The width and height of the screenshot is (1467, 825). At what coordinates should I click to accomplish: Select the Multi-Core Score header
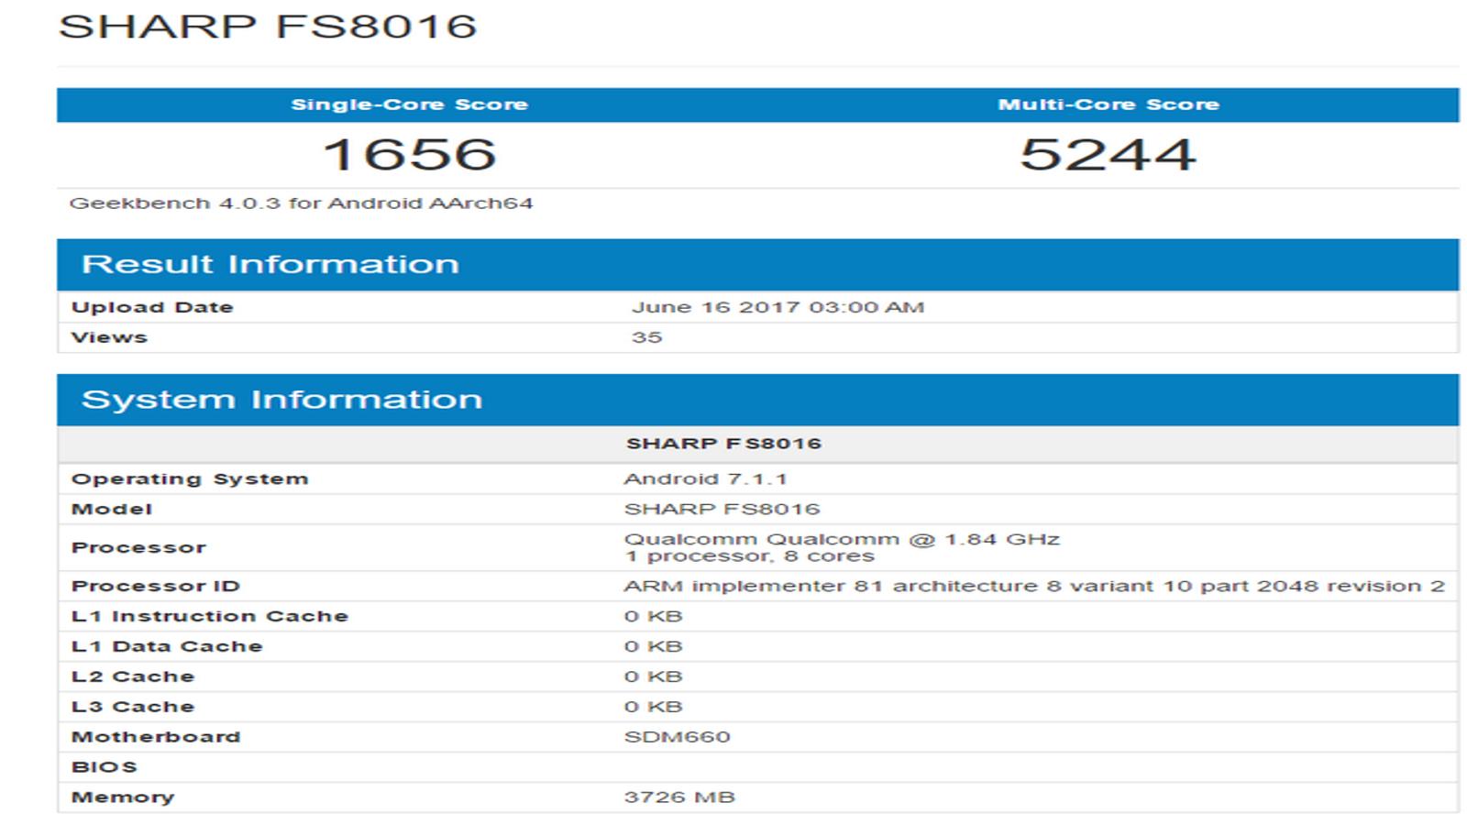pyautogui.click(x=1109, y=104)
